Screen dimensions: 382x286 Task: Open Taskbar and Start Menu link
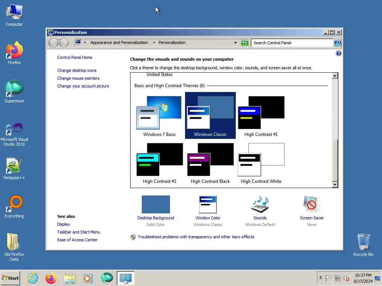coord(78,232)
